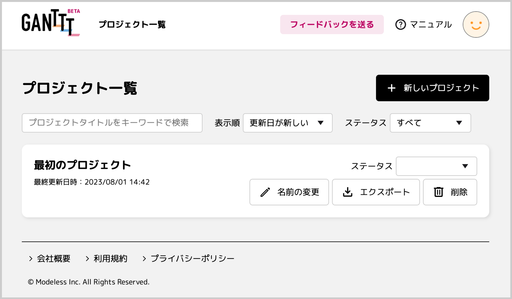Click the pencil icon for 名前の変更
Image resolution: width=512 pixels, height=299 pixels.
coord(265,192)
